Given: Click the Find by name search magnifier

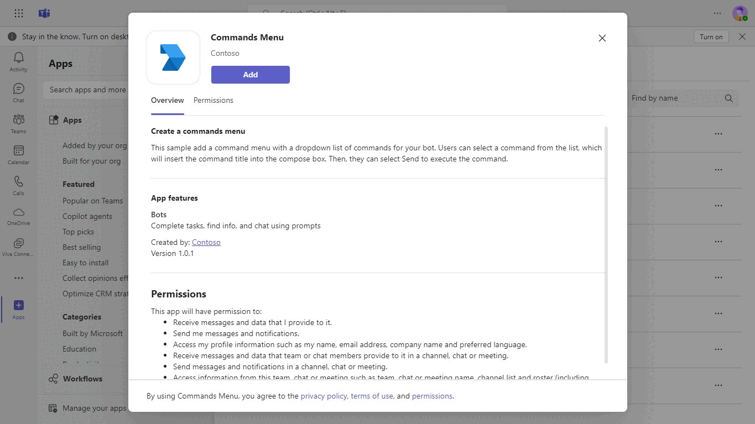Looking at the screenshot, I should (728, 98).
